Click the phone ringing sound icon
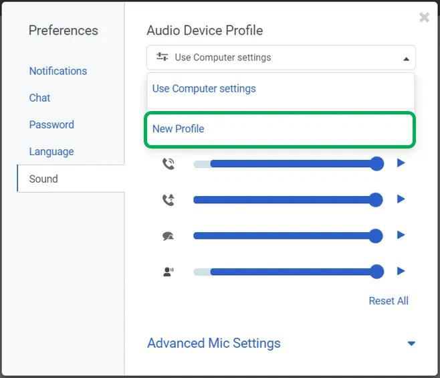 (168, 163)
